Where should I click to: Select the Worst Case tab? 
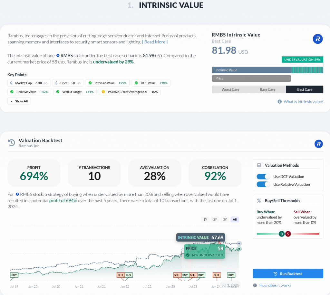point(230,89)
